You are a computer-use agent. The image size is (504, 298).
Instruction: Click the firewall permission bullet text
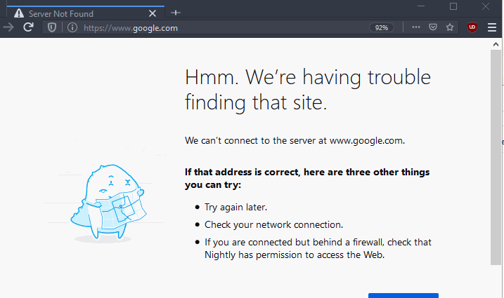point(318,248)
